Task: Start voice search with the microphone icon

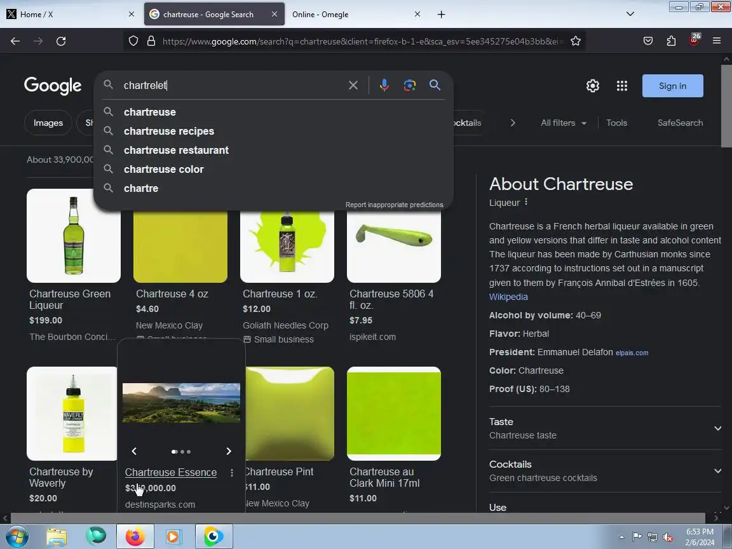Action: (384, 85)
